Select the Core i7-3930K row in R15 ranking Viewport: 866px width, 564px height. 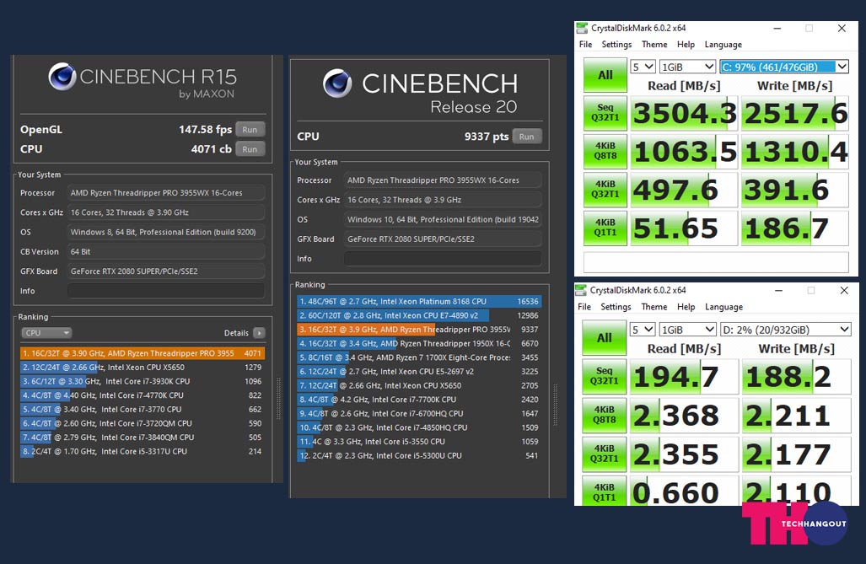click(x=143, y=381)
